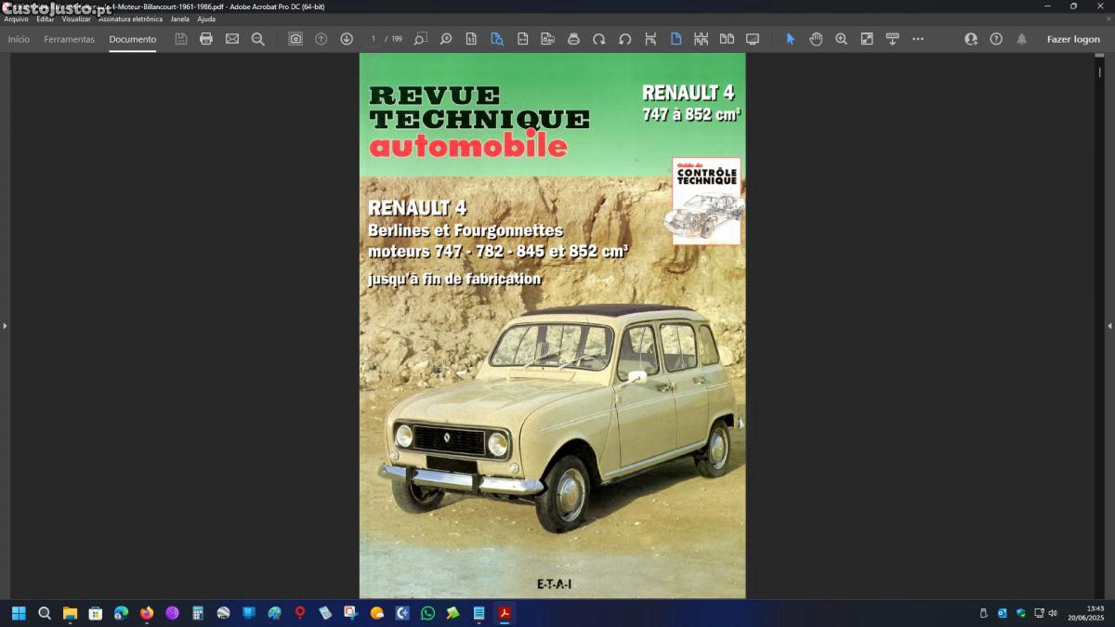The width and height of the screenshot is (1115, 627).
Task: Rotate the page clockwise
Action: (x=599, y=39)
